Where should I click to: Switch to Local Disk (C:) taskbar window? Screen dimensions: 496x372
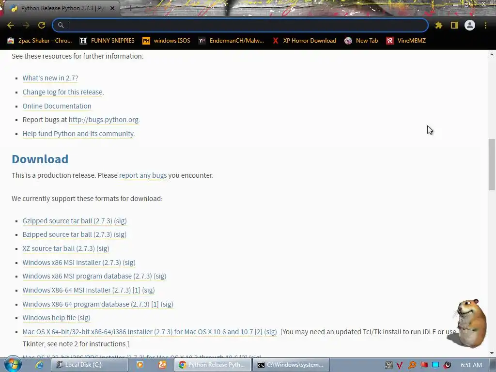click(90, 365)
